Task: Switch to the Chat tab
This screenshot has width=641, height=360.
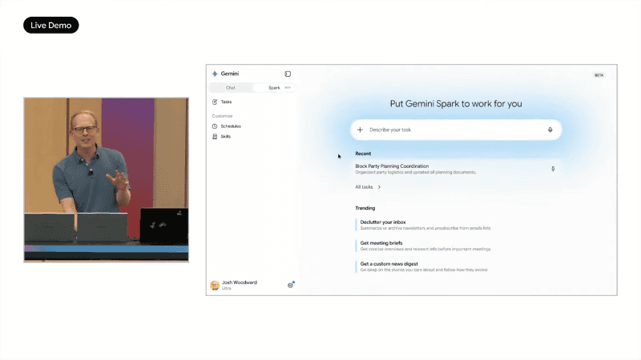Action: click(x=231, y=88)
